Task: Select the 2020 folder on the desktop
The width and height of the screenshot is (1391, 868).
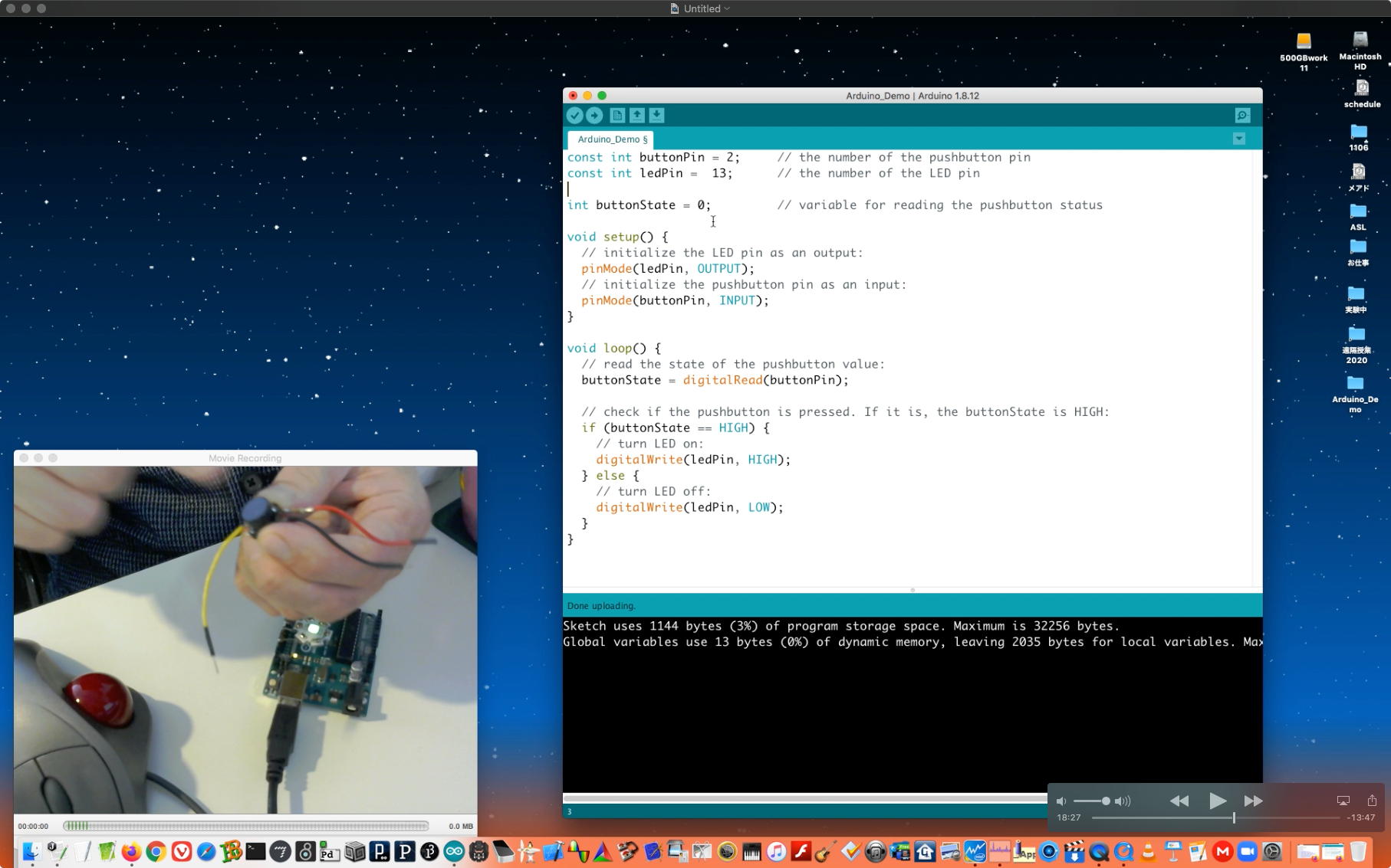Action: (1356, 345)
